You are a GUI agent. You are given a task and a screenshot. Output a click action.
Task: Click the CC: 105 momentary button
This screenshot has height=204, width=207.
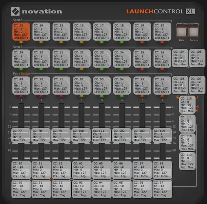point(197,58)
